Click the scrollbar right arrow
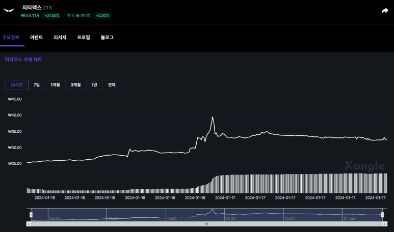This screenshot has height=232, width=394. (x=385, y=224)
